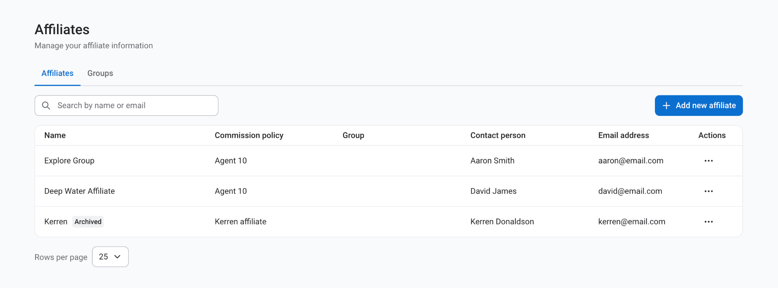Click the Commission policy column header
778x288 pixels.
pyautogui.click(x=249, y=135)
